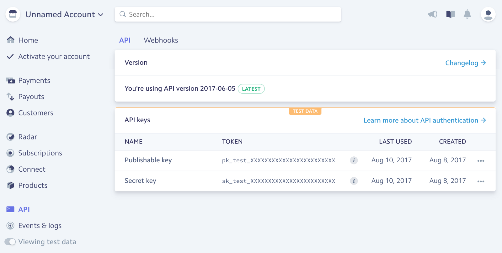The width and height of the screenshot is (502, 253).
Task: Open the user profile avatar
Action: coord(488,14)
